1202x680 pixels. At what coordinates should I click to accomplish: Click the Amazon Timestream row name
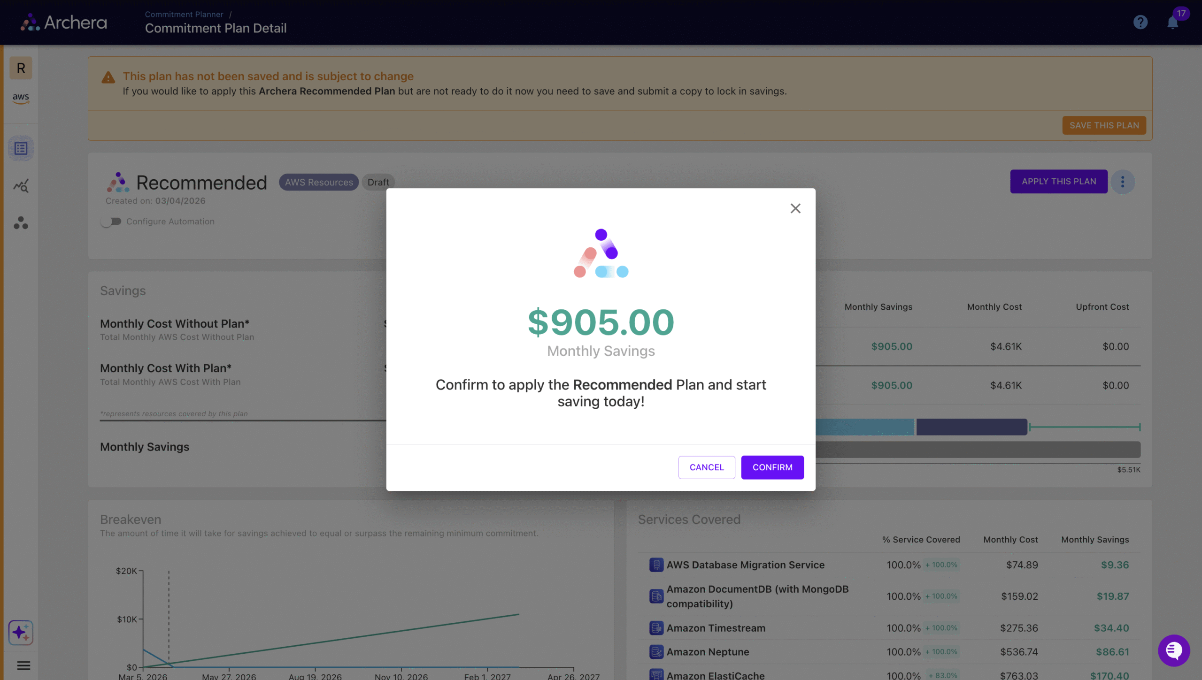pyautogui.click(x=716, y=628)
